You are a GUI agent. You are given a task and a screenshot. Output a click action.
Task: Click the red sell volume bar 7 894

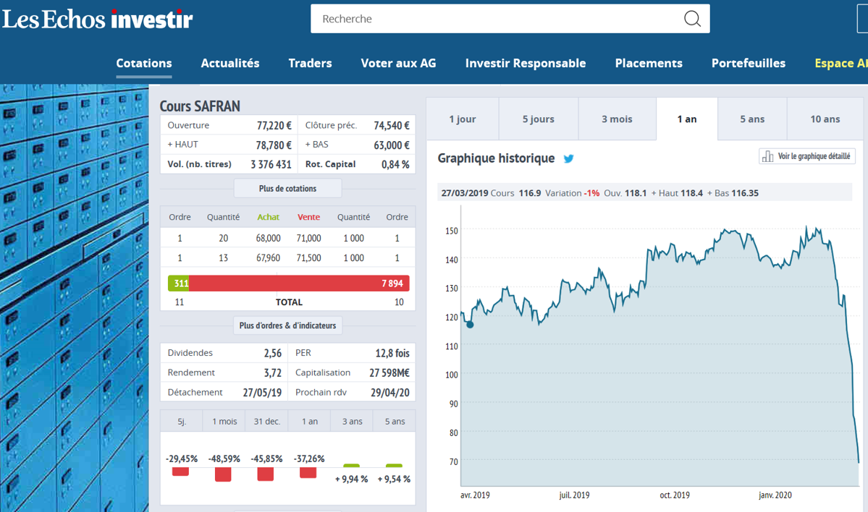(x=299, y=283)
